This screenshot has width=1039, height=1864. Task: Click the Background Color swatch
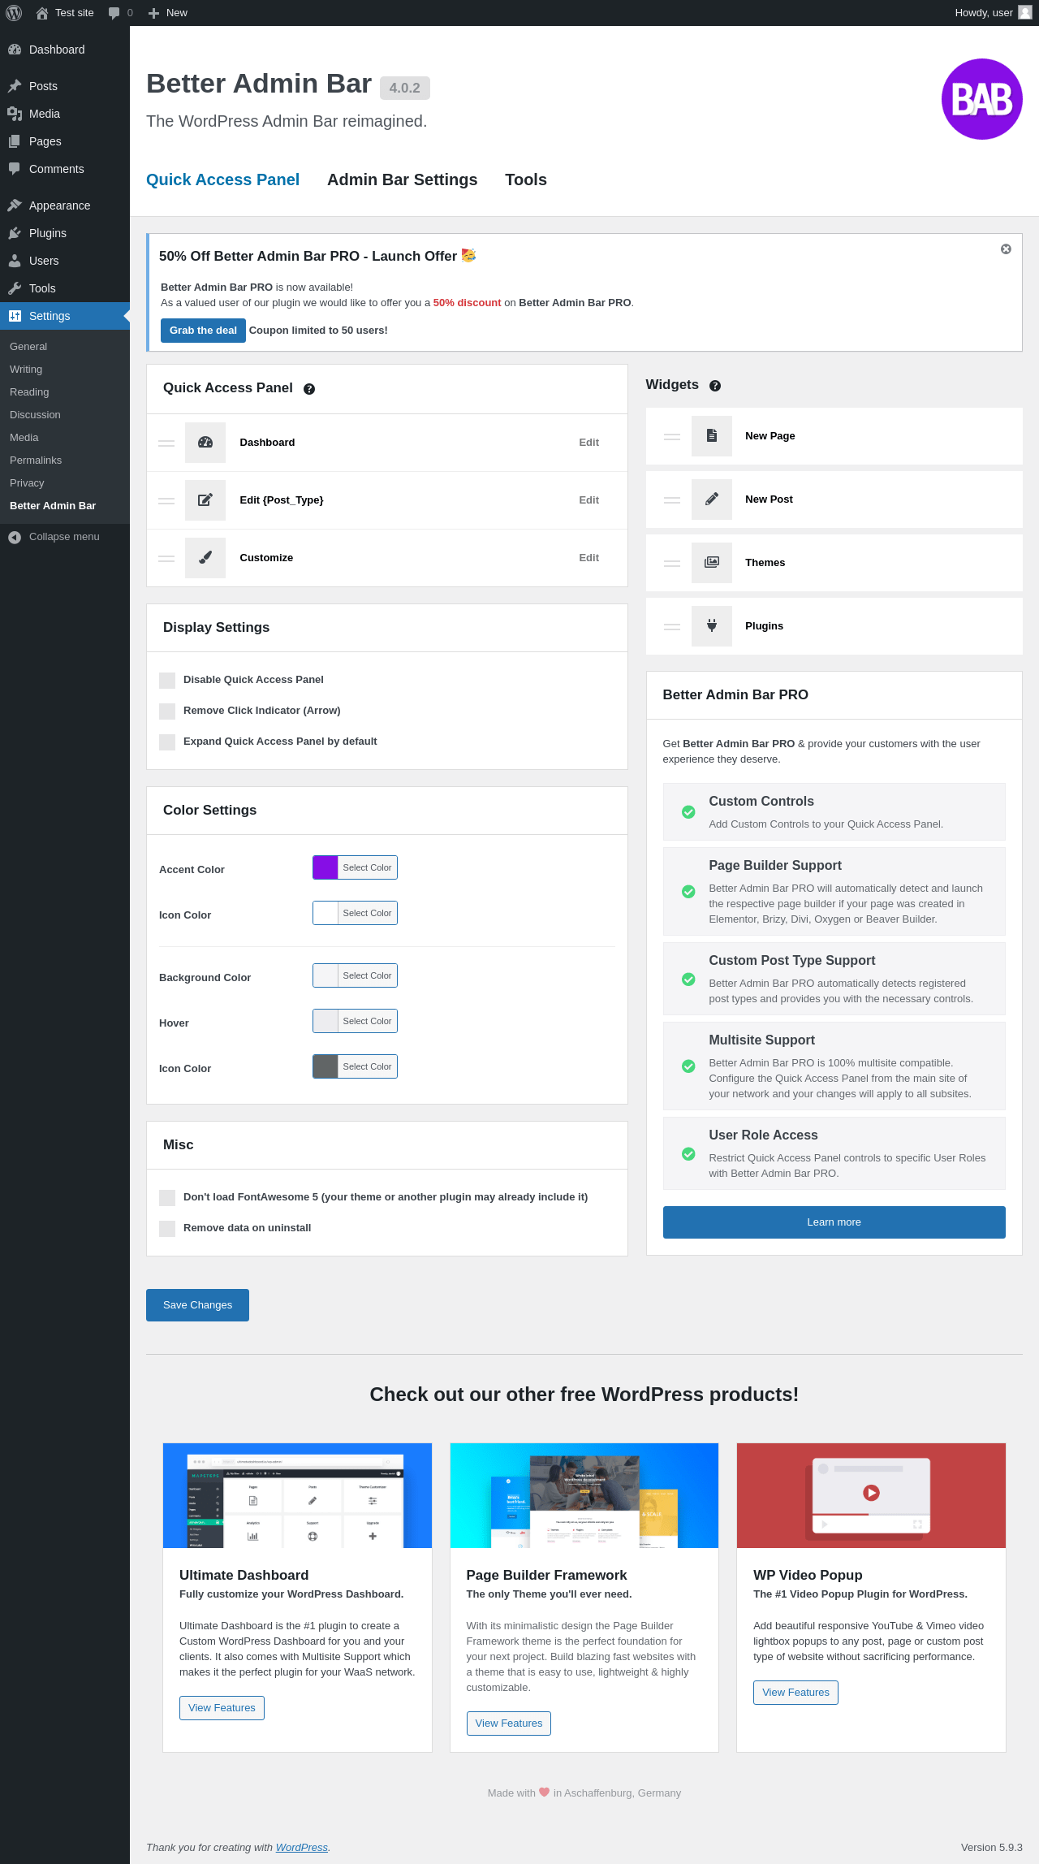coord(325,975)
